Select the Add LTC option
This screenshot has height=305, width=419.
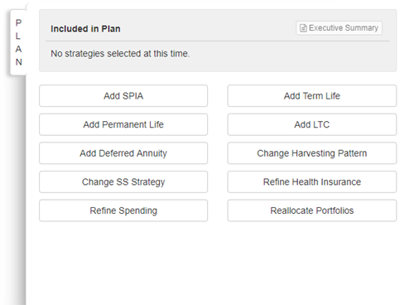click(312, 124)
